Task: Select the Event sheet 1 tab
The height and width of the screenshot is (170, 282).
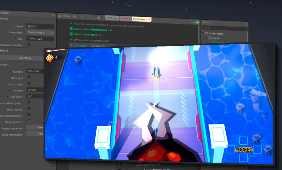Action: [x=140, y=19]
